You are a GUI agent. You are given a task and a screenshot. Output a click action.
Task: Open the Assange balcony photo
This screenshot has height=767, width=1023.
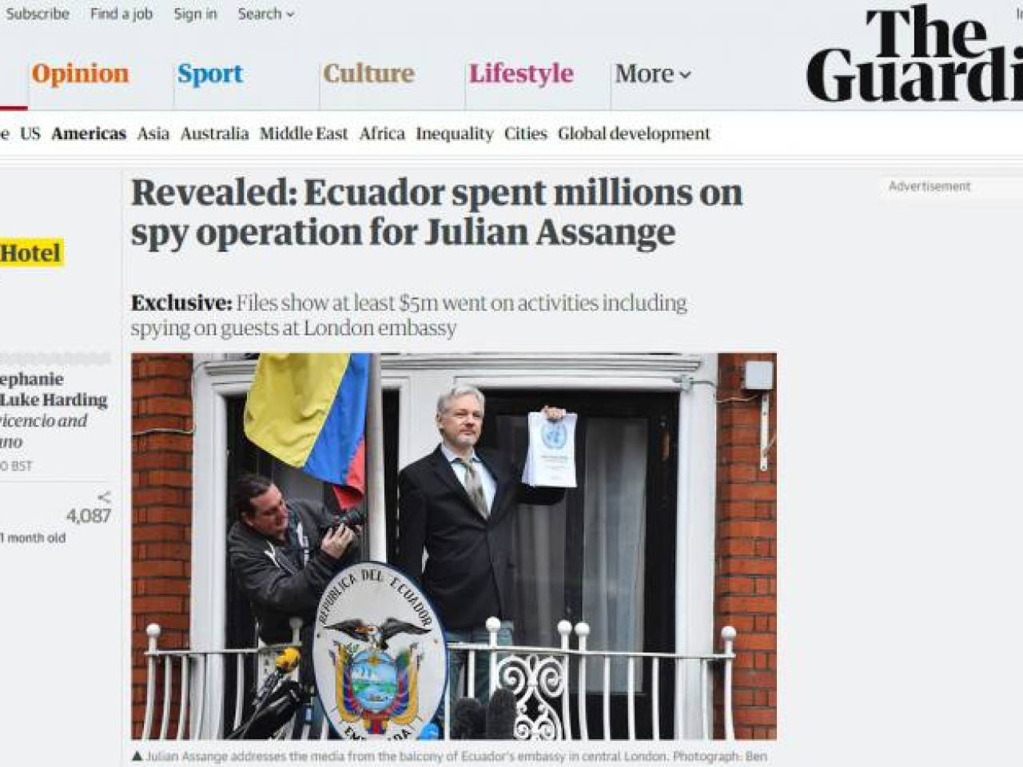point(454,546)
